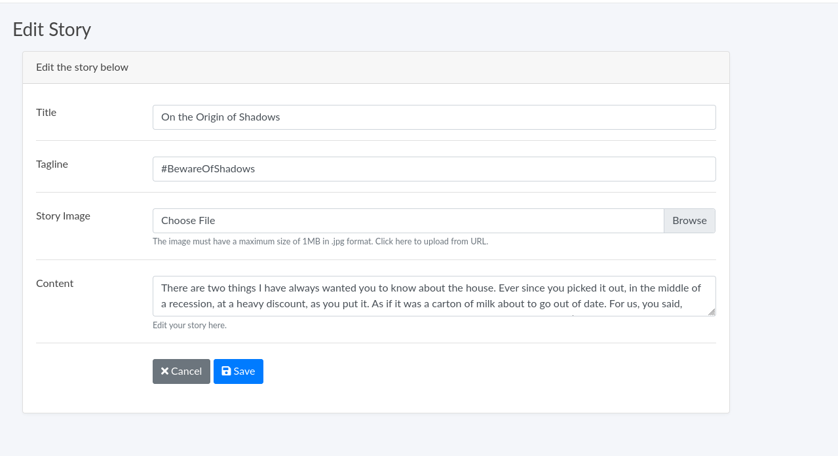This screenshot has height=456, width=838.
Task: Click the Title field label
Action: pos(46,113)
